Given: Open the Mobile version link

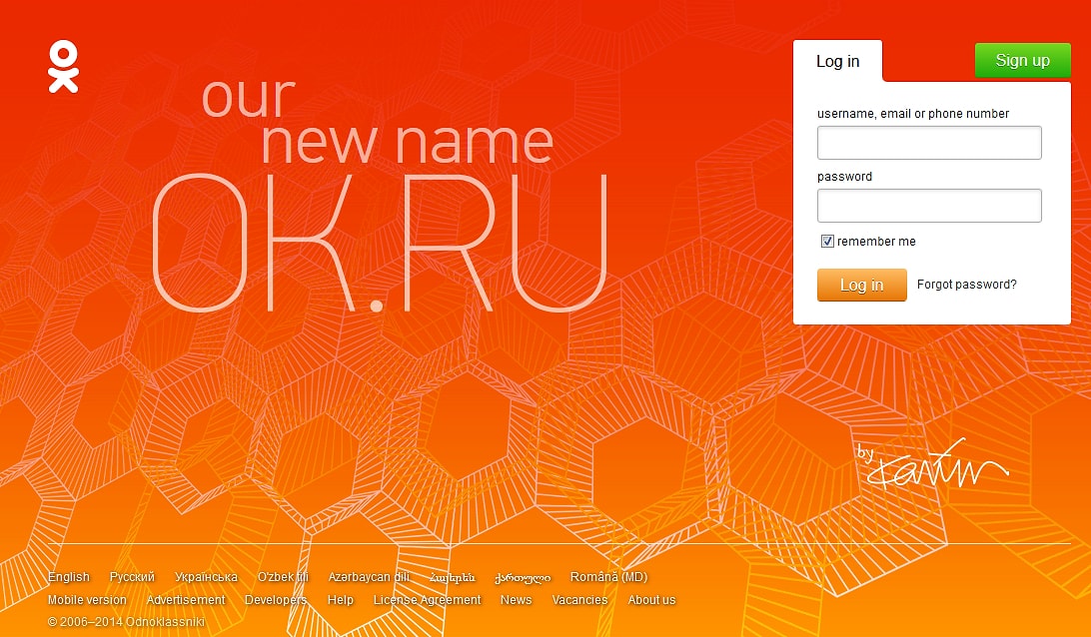Looking at the screenshot, I should (x=87, y=600).
